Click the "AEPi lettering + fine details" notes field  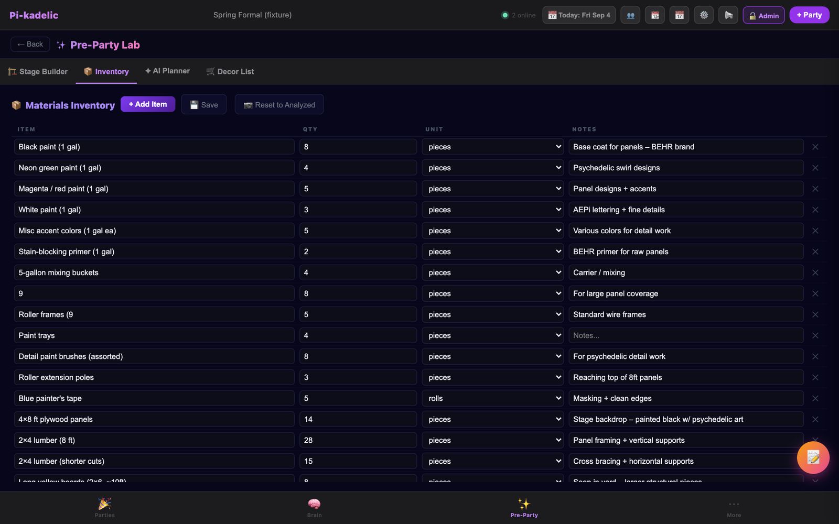click(686, 210)
